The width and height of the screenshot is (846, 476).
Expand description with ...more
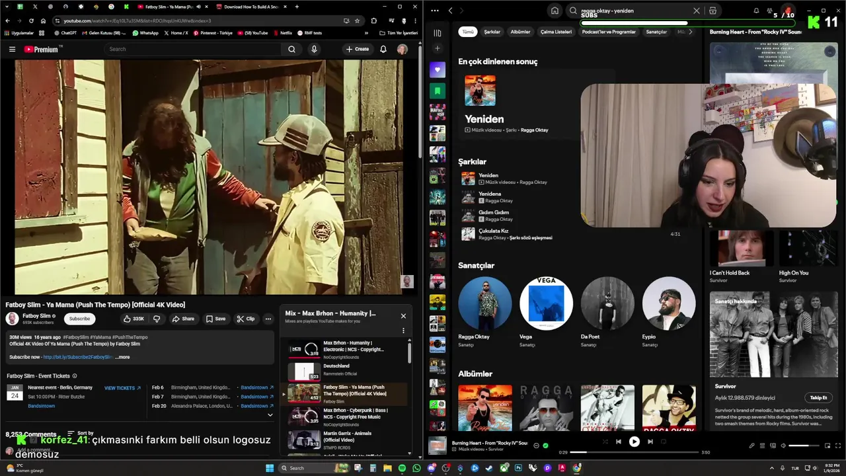(x=123, y=357)
